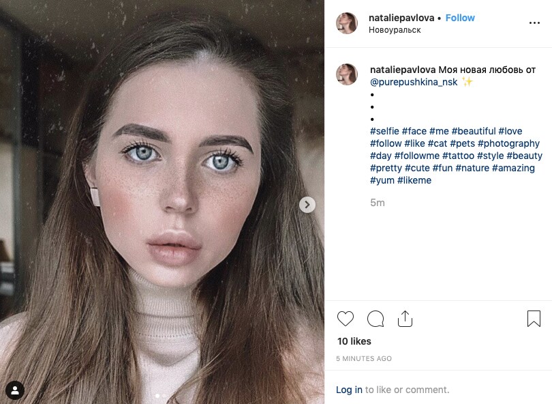View the 10 likes list
Image resolution: width=552 pixels, height=404 pixels.
pos(353,341)
